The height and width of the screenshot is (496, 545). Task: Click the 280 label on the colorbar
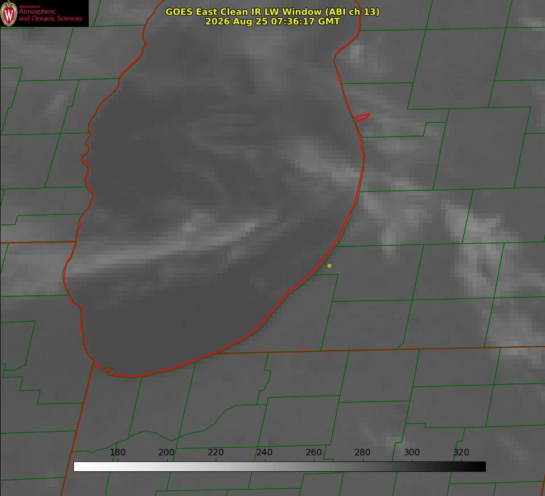tap(363, 452)
